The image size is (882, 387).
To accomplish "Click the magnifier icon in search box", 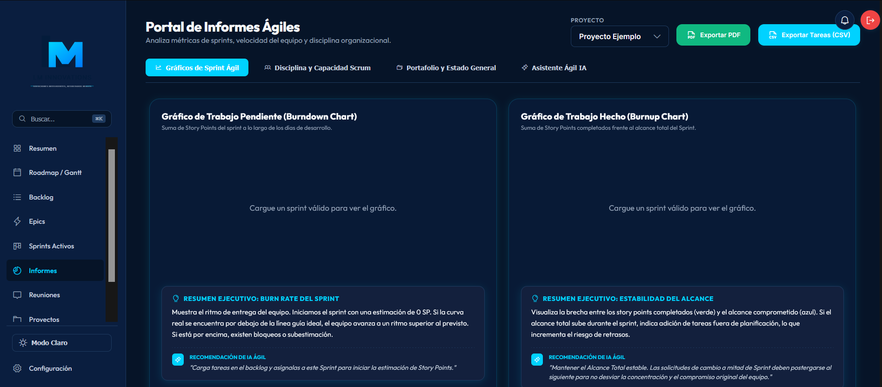I will pyautogui.click(x=22, y=119).
